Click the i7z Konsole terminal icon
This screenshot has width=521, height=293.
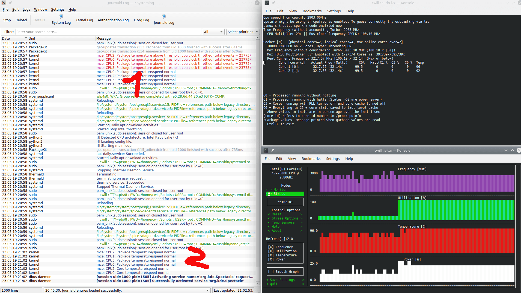267,3
